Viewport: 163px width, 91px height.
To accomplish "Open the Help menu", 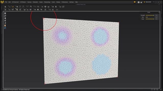I will [76, 2].
